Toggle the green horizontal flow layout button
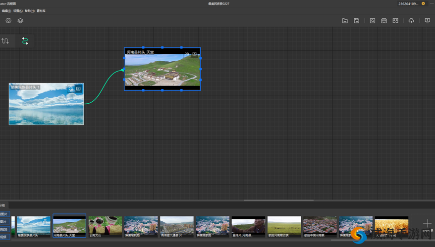The height and width of the screenshot is (247, 435). click(x=25, y=41)
